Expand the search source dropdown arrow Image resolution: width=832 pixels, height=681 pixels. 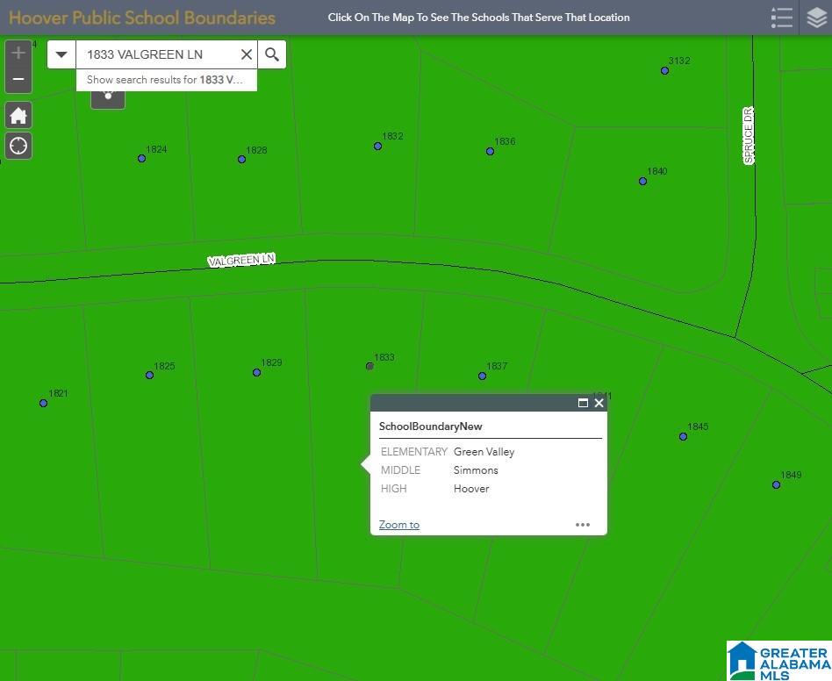pos(61,54)
